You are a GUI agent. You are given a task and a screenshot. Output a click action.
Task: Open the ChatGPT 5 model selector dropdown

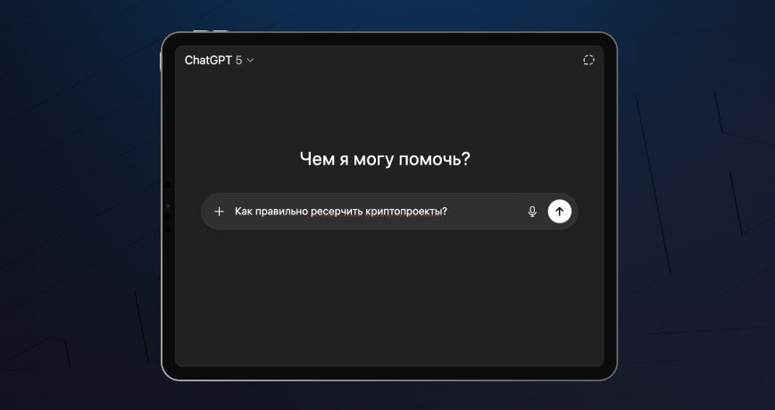(x=219, y=61)
